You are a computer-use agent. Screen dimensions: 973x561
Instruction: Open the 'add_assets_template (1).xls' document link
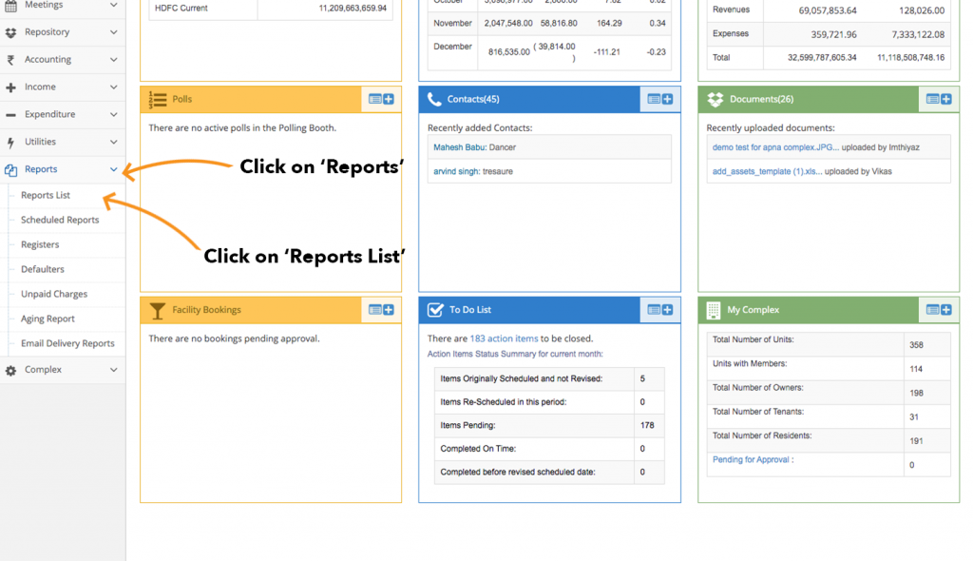[767, 172]
